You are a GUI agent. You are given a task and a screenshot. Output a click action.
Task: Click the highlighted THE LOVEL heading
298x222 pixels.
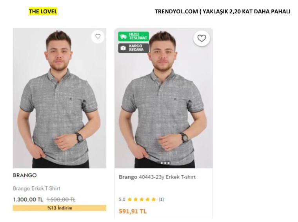(43, 11)
